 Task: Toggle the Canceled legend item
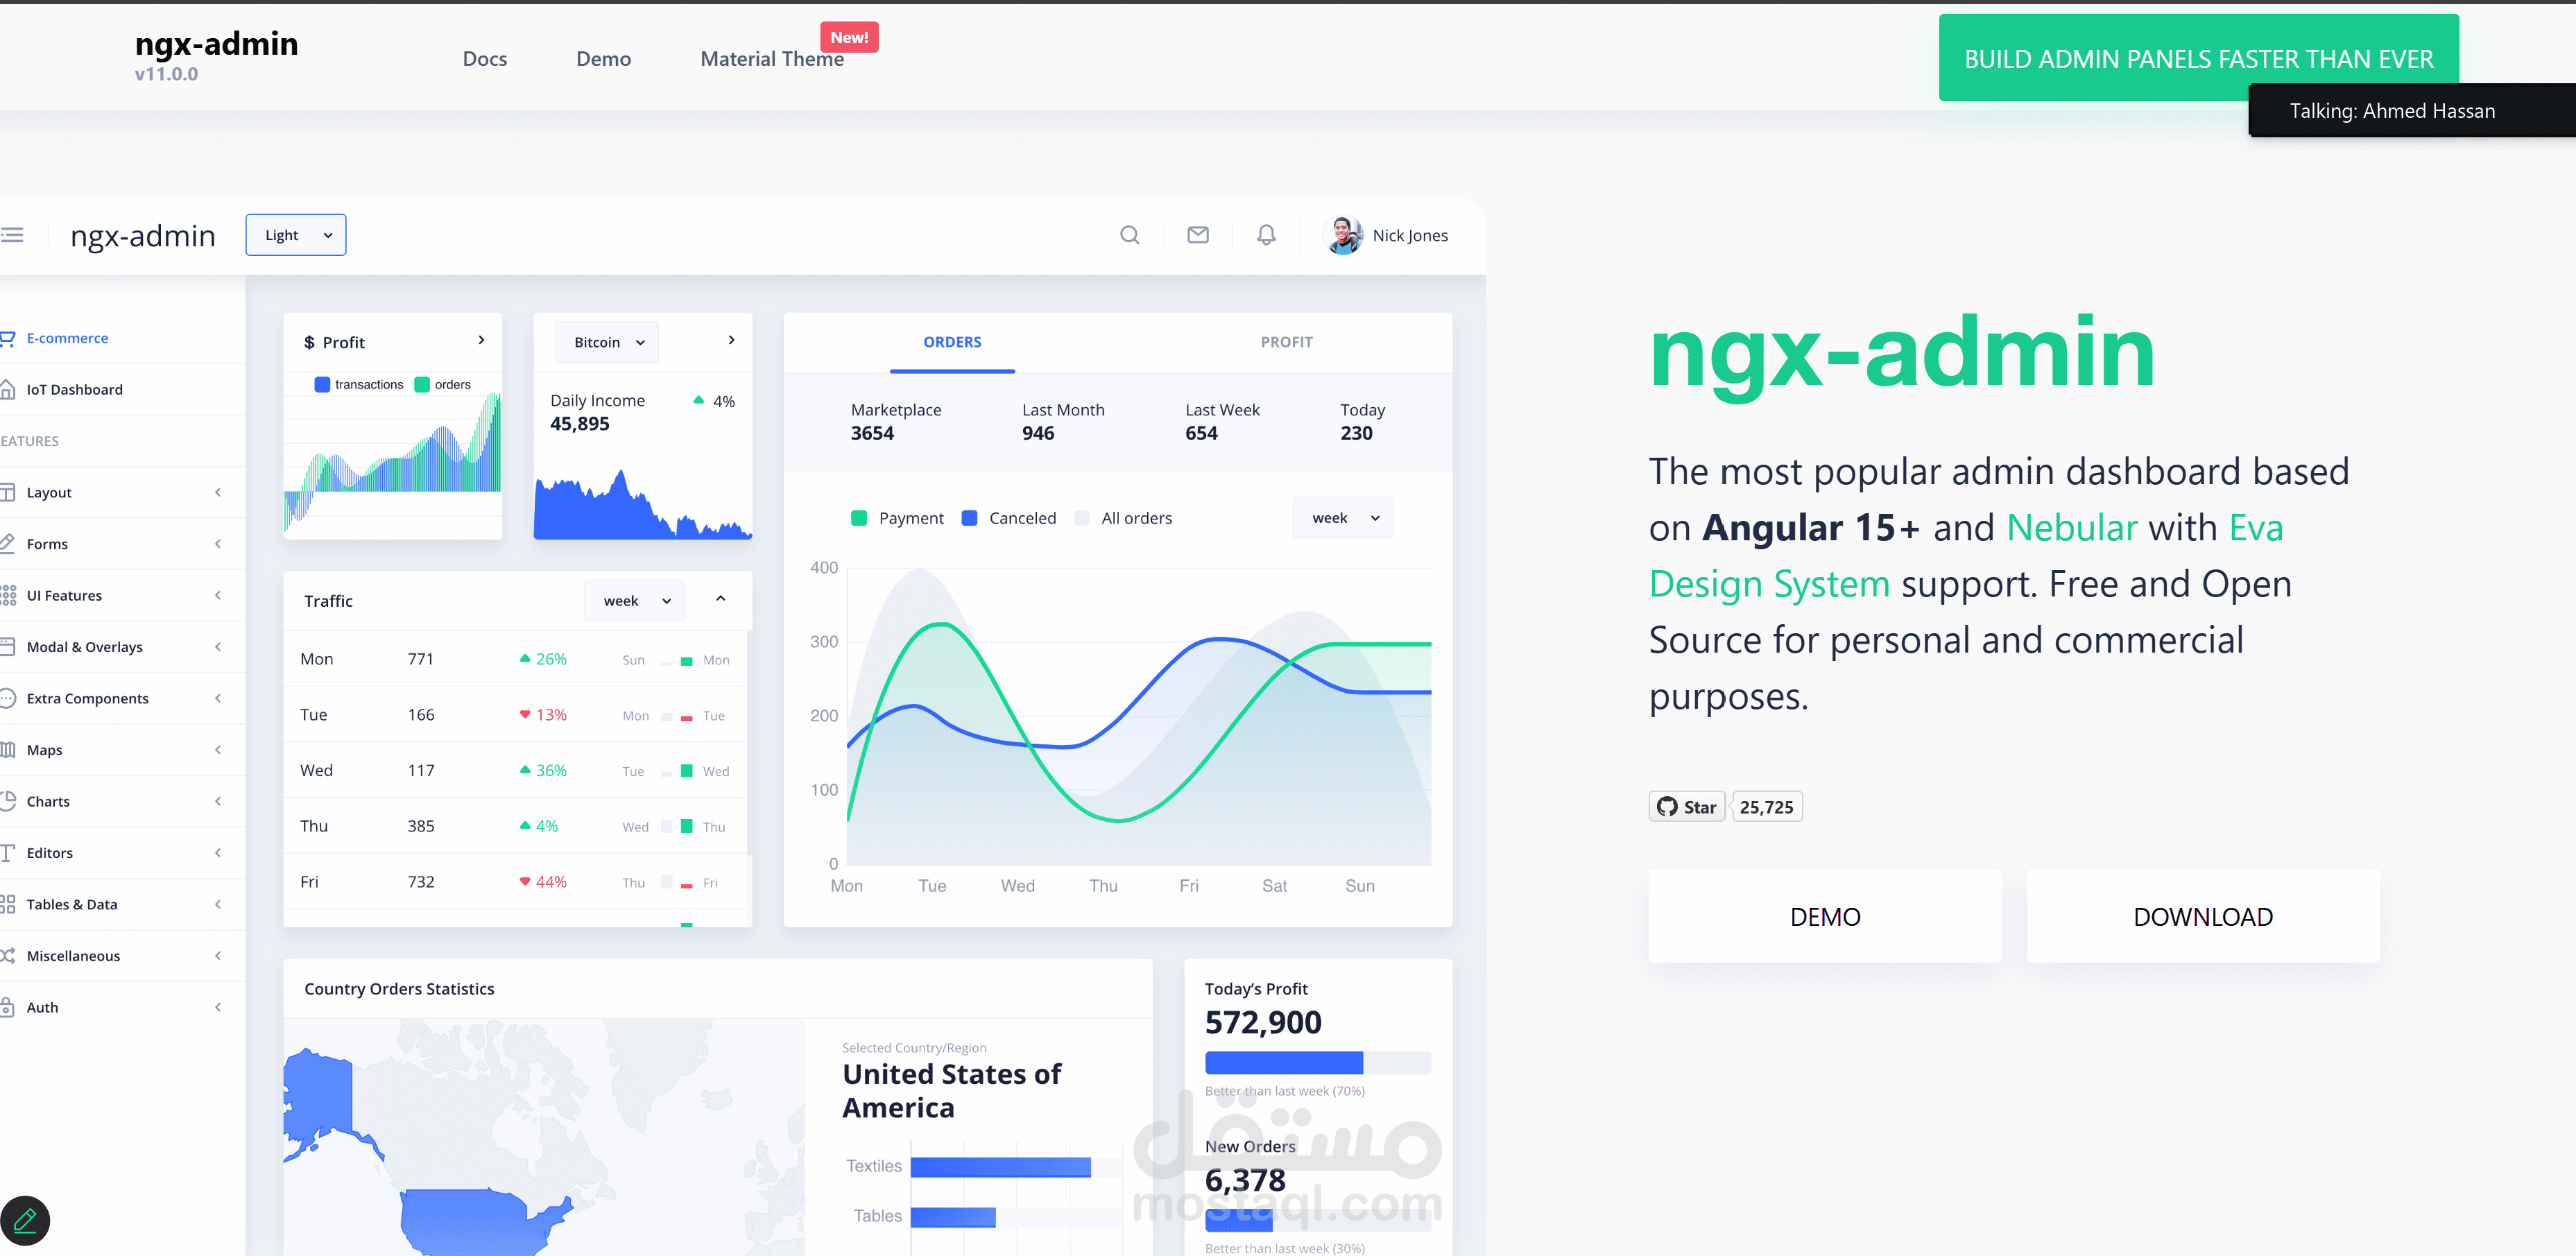tap(1009, 517)
